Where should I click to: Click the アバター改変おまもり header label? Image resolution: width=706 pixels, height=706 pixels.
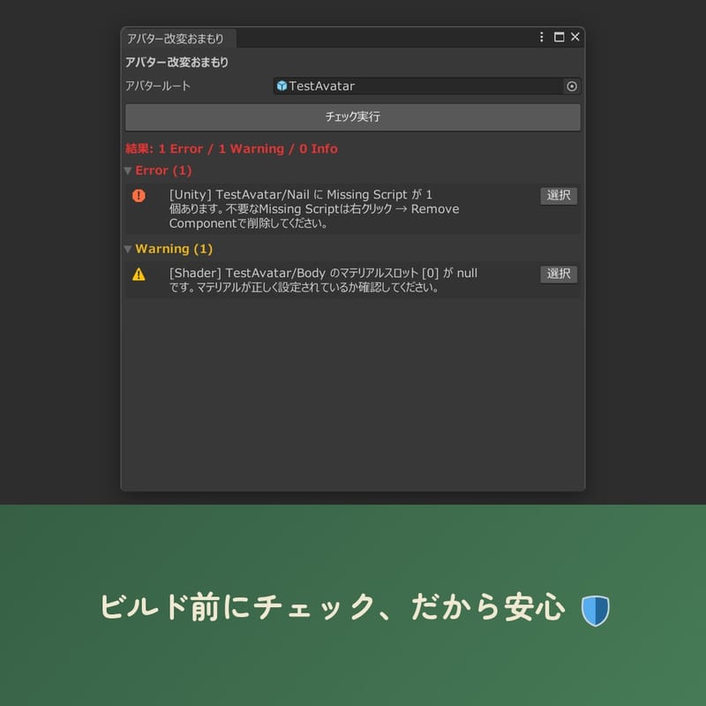(175, 63)
